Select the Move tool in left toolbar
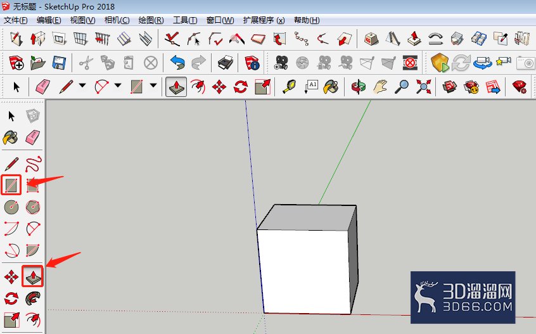The width and height of the screenshot is (536, 334). [11, 277]
